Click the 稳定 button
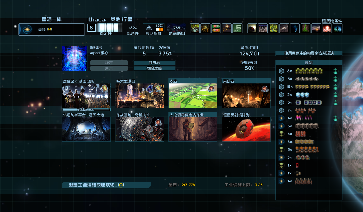 tap(109, 63)
